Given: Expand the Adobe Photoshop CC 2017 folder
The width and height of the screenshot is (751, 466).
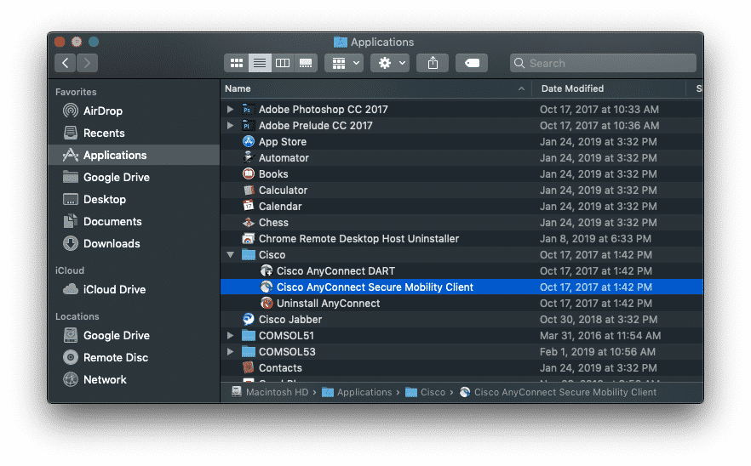Looking at the screenshot, I should point(231,110).
